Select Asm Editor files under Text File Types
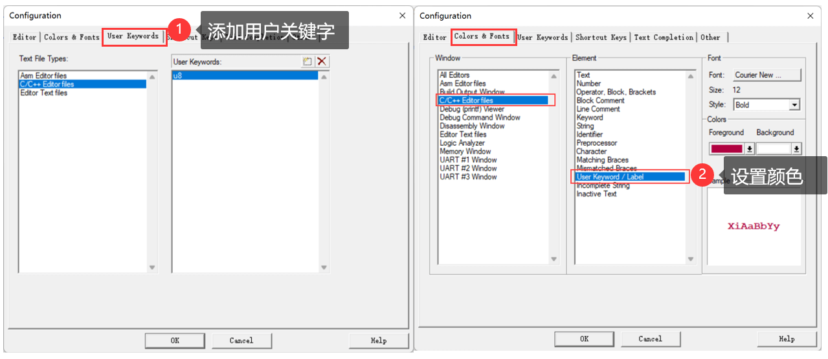This screenshot has height=359, width=828. 43,76
